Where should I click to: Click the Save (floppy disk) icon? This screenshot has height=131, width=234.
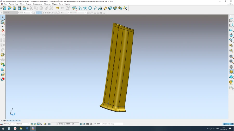point(19,8)
